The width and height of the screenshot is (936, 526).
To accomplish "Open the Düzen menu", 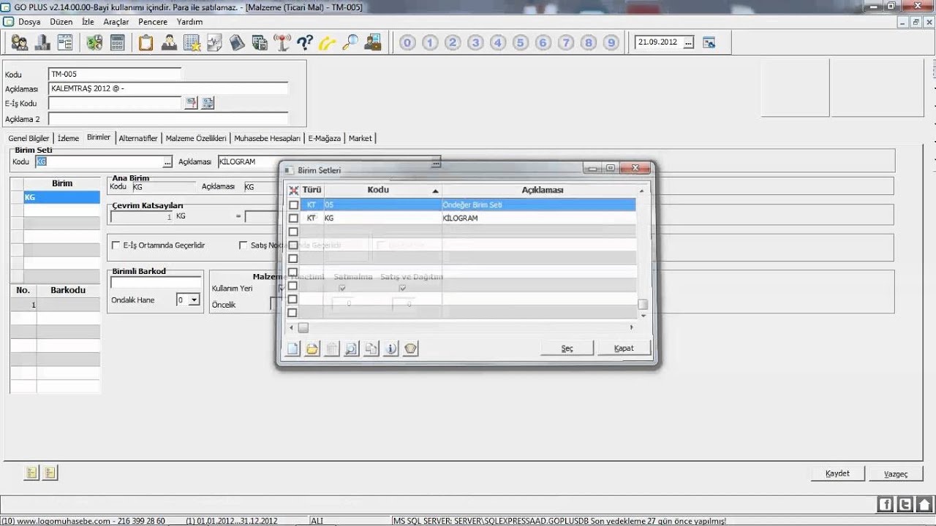I will [61, 22].
